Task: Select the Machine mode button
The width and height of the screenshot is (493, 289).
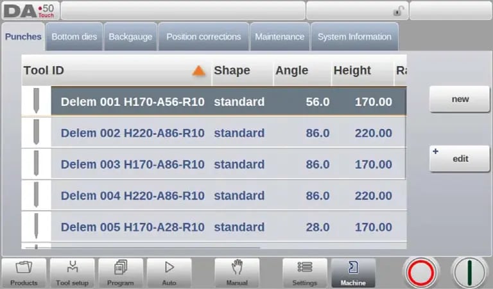Action: point(353,273)
